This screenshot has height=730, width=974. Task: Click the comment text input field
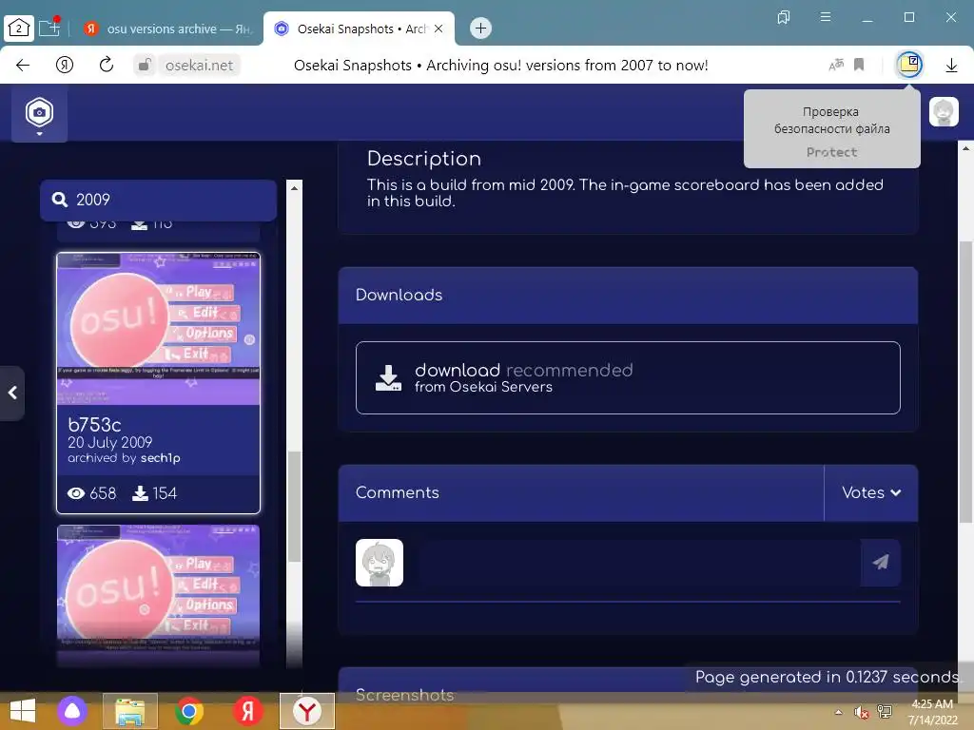(638, 563)
